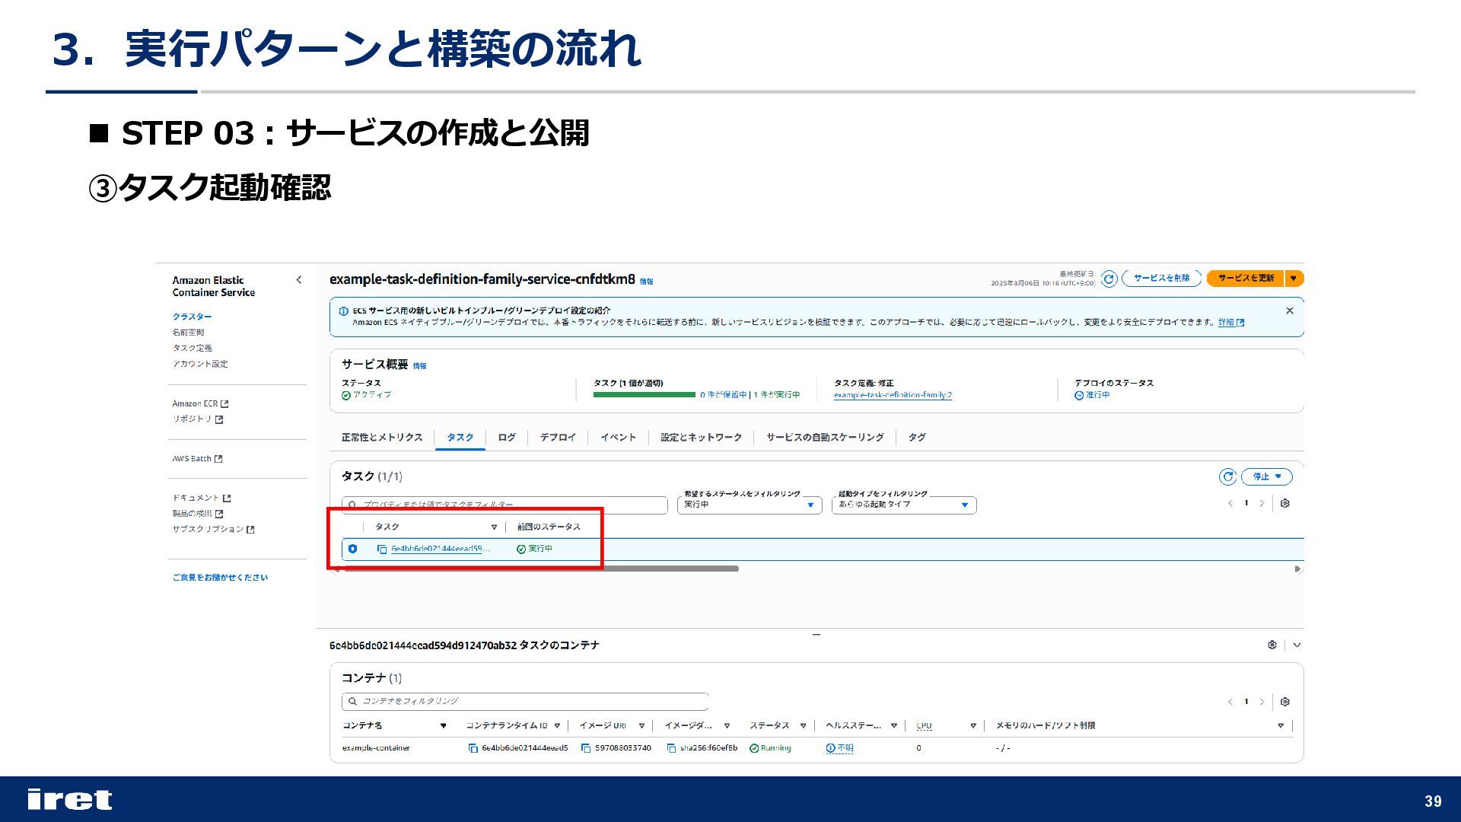Sort by the タスク column arrow
This screenshot has width=1461, height=822.
pyautogui.click(x=494, y=527)
